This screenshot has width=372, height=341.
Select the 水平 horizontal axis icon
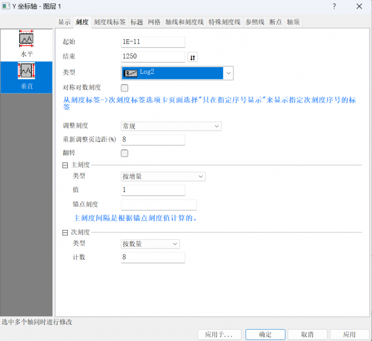click(x=26, y=39)
